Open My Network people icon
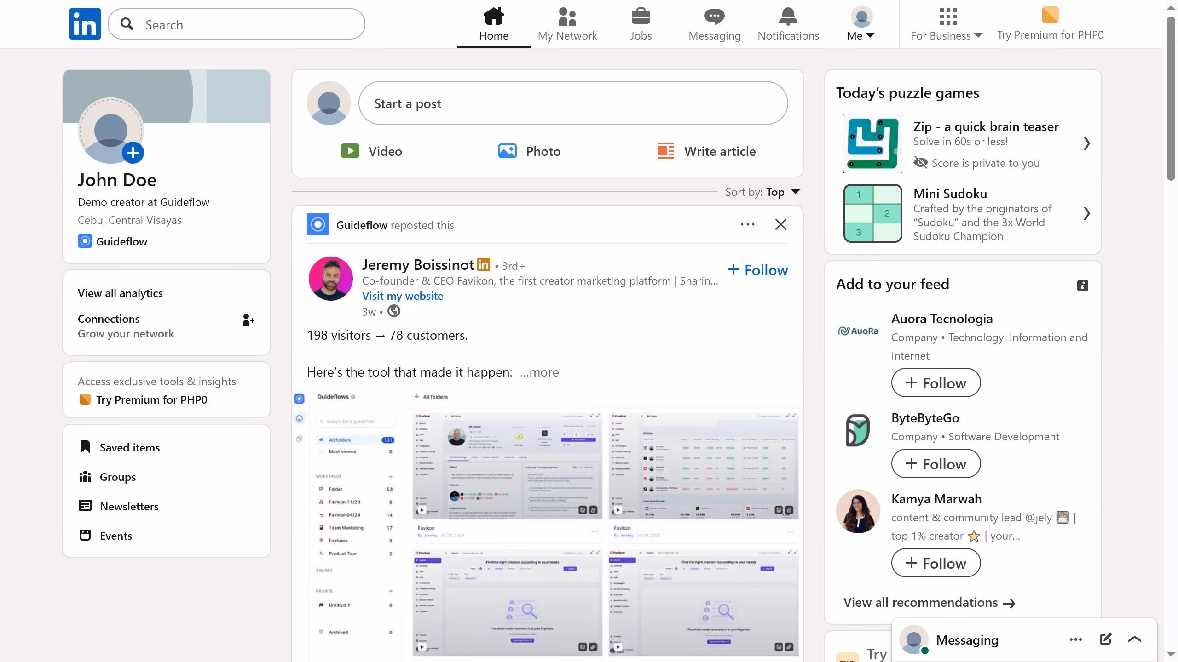Viewport: 1178px width, 662px height. [567, 17]
